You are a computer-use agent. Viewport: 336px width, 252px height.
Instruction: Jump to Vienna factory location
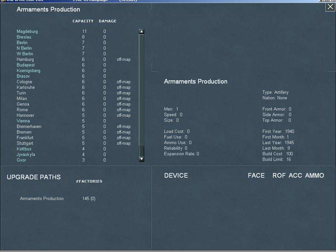pos(23,121)
